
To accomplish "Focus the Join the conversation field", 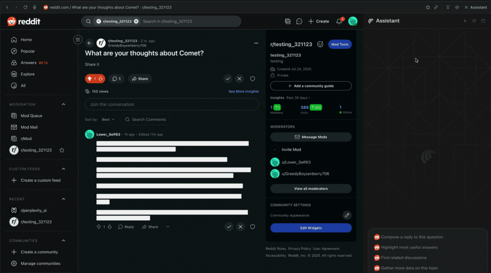I will 172,105.
